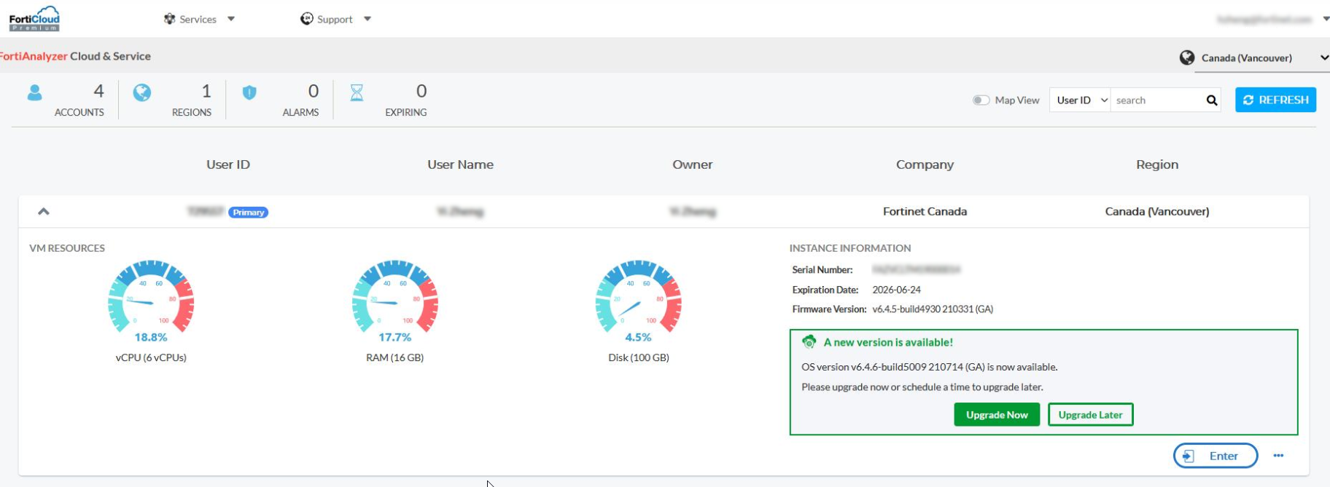The width and height of the screenshot is (1330, 487).
Task: Toggle the Map View switch
Action: tap(981, 100)
